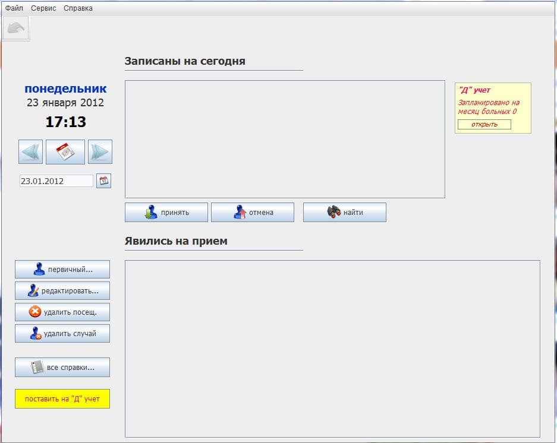Click the yellow поставить на "Д" учет button
Viewport: 557px width, 443px height.
[x=62, y=398]
